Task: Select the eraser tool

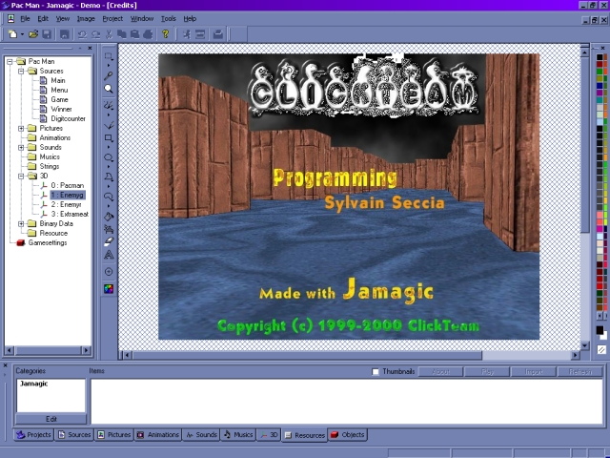Action: (110, 241)
